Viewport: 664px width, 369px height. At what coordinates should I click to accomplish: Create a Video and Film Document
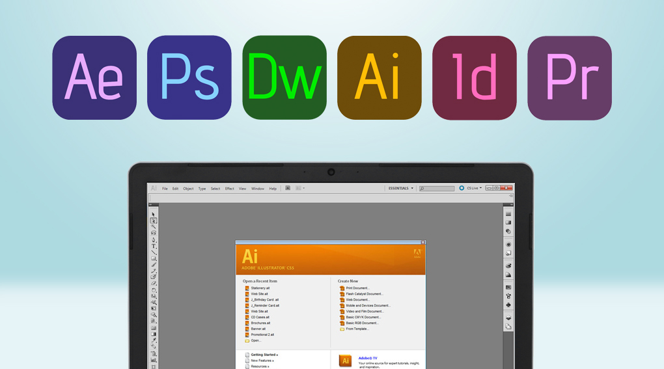tap(362, 312)
